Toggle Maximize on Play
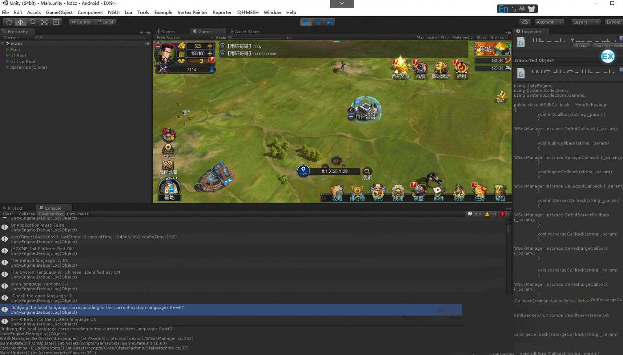The image size is (623, 355). [432, 37]
